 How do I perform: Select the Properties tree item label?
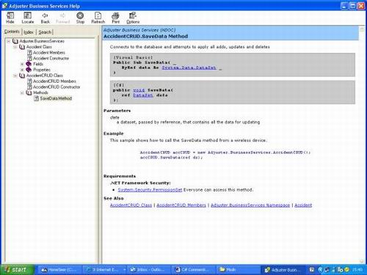42,70
